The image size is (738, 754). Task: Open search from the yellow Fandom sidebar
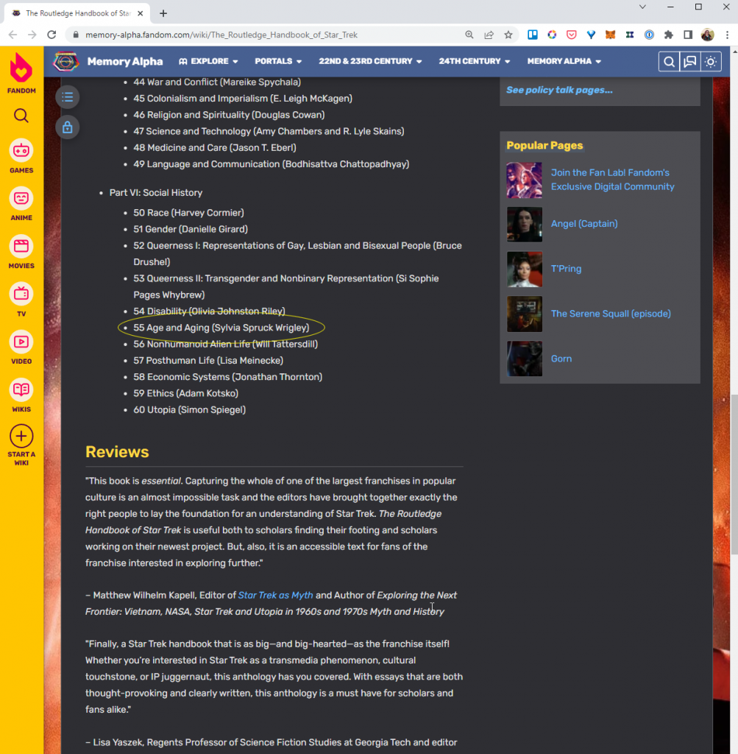[x=21, y=116]
